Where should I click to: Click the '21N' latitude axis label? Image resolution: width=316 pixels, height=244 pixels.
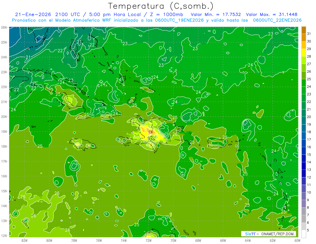tap(4, 102)
